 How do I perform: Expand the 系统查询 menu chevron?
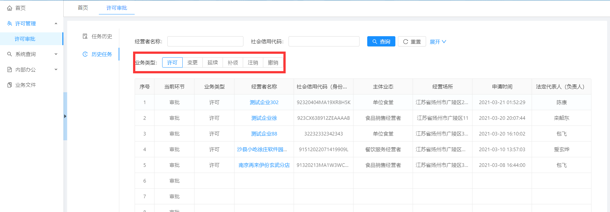pyautogui.click(x=56, y=54)
